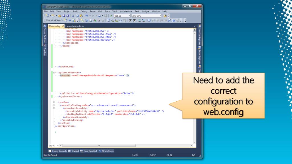The height and width of the screenshot is (164, 292).
Task: Click the Find in Files icon after Any CPU
Action: (165, 16)
